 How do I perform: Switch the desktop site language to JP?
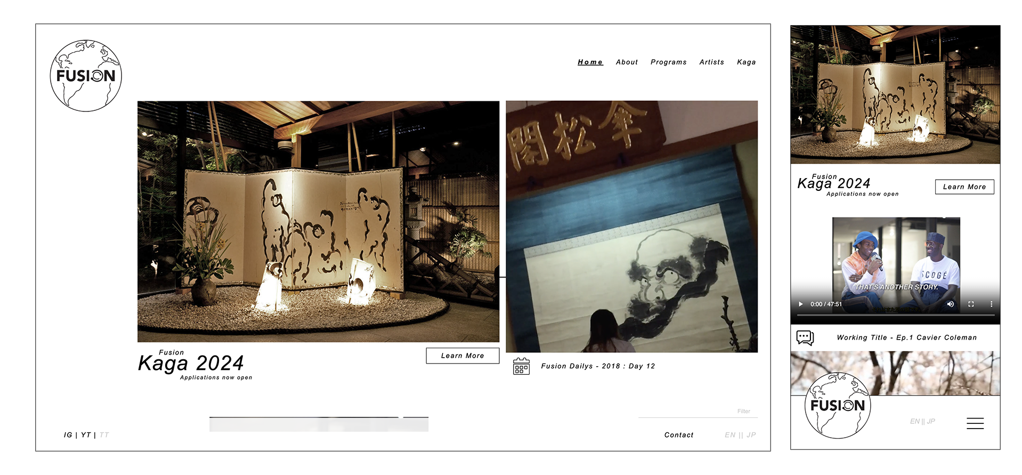[x=751, y=435]
